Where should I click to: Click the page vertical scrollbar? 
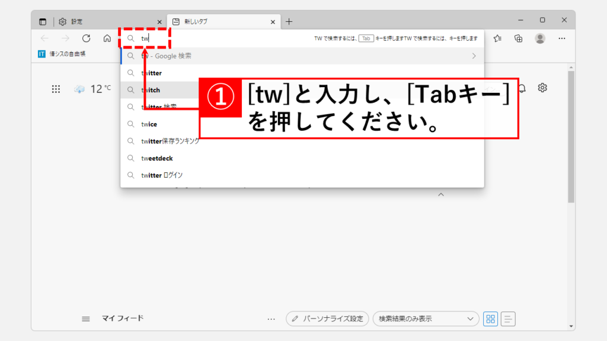(571, 136)
